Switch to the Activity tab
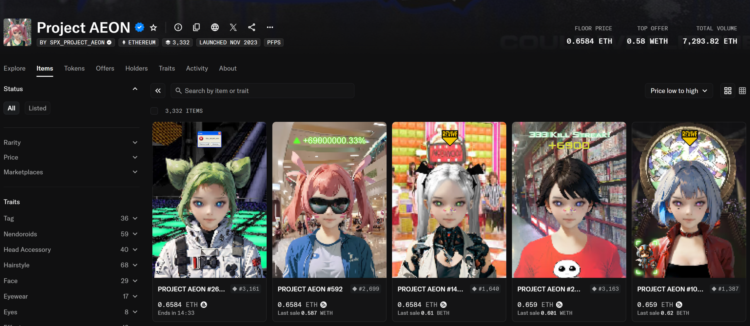750x326 pixels. 197,68
